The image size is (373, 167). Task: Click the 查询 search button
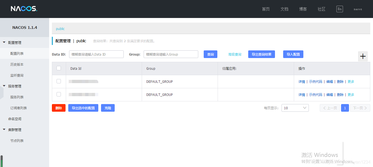[211, 54]
